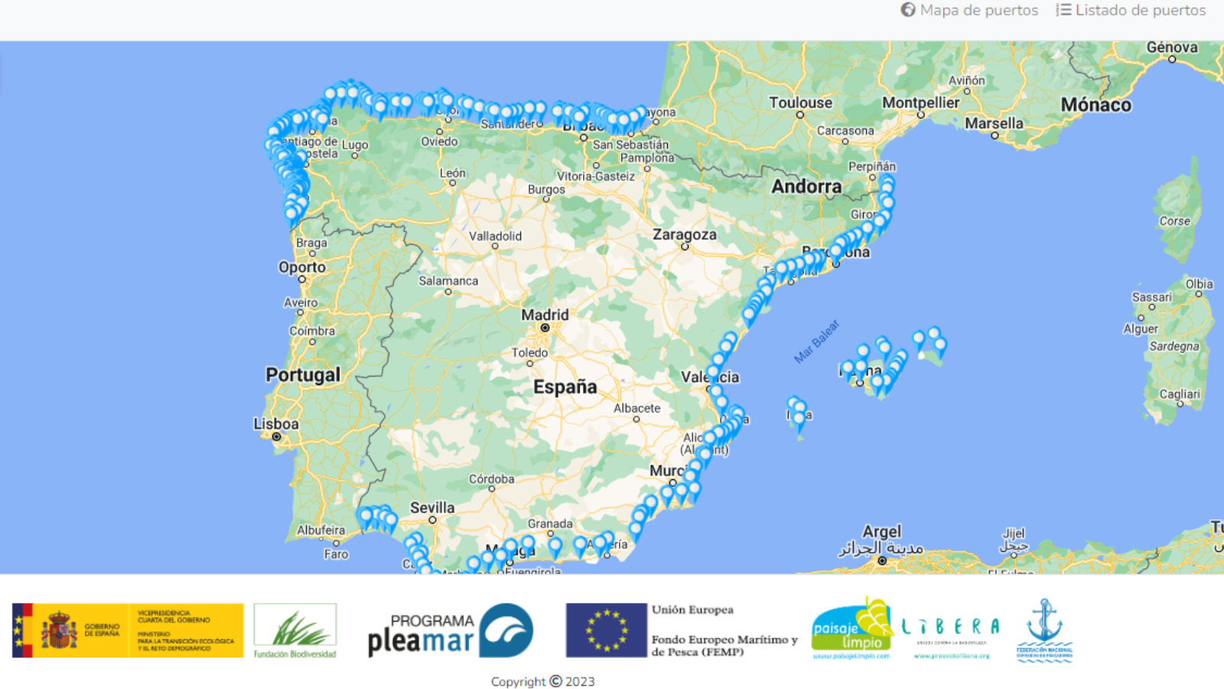The height and width of the screenshot is (689, 1224).
Task: Click the Programa Pleamar logo
Action: 450,631
